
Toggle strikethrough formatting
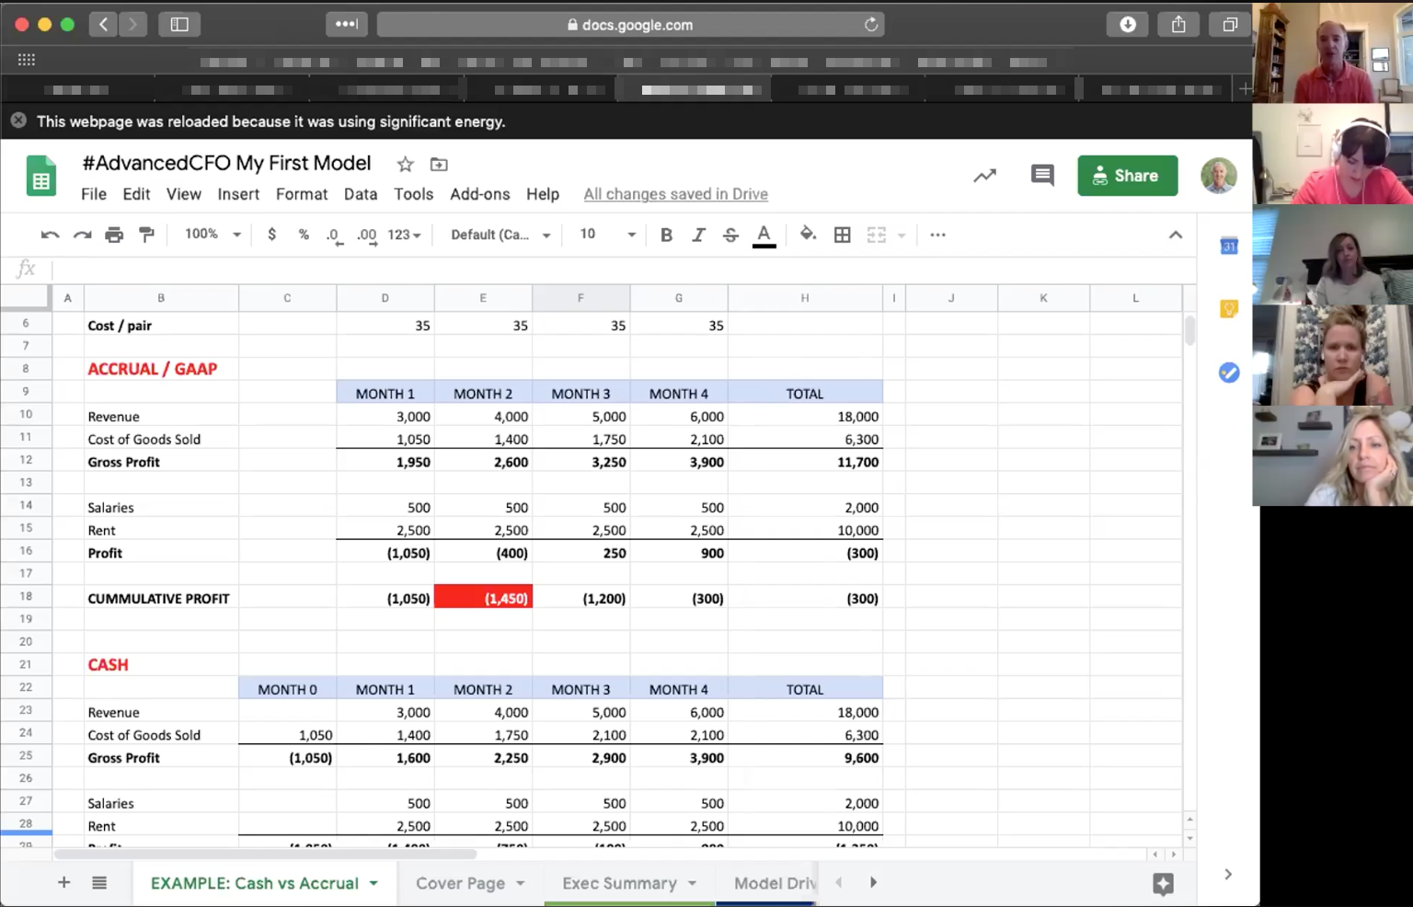pos(730,234)
